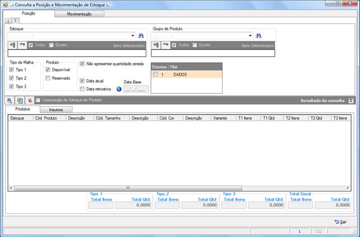The width and height of the screenshot is (360, 237).
Task: Click the application icon in the title bar
Action: (x=6, y=4)
